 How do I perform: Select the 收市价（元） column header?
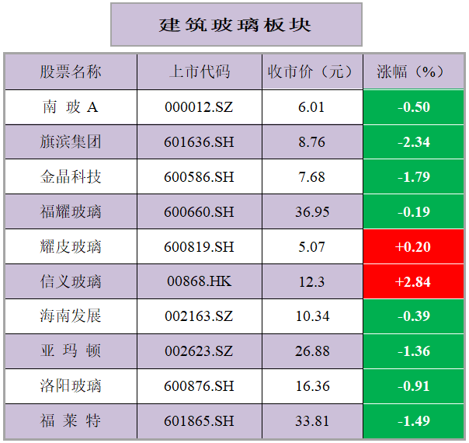point(312,72)
